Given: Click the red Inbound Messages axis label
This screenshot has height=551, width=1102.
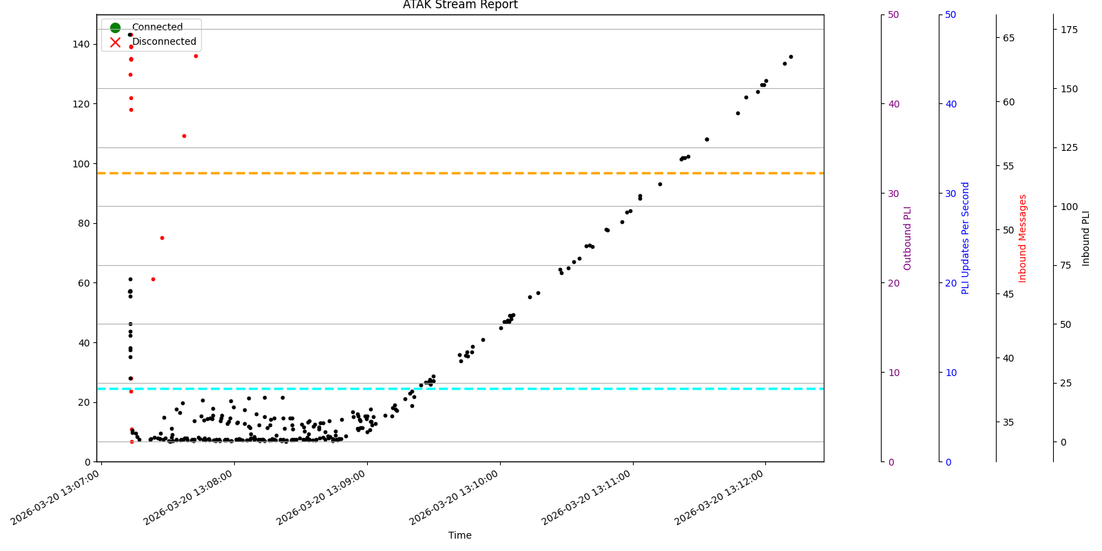Looking at the screenshot, I should point(1023,238).
